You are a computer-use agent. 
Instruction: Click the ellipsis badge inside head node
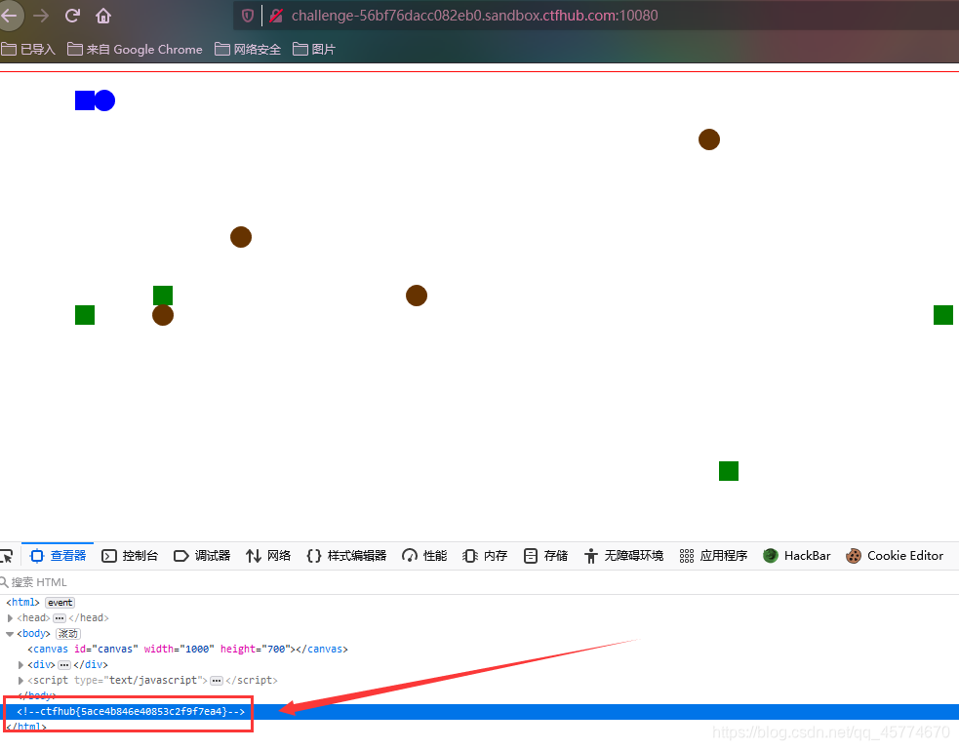click(60, 618)
